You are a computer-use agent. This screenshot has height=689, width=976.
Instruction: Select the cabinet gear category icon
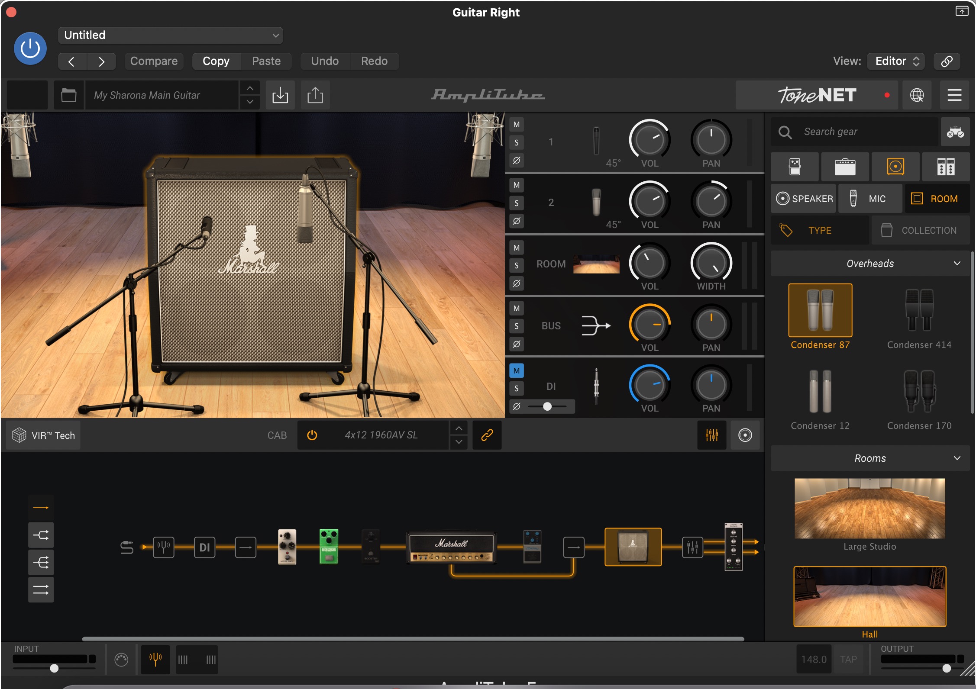pyautogui.click(x=895, y=167)
